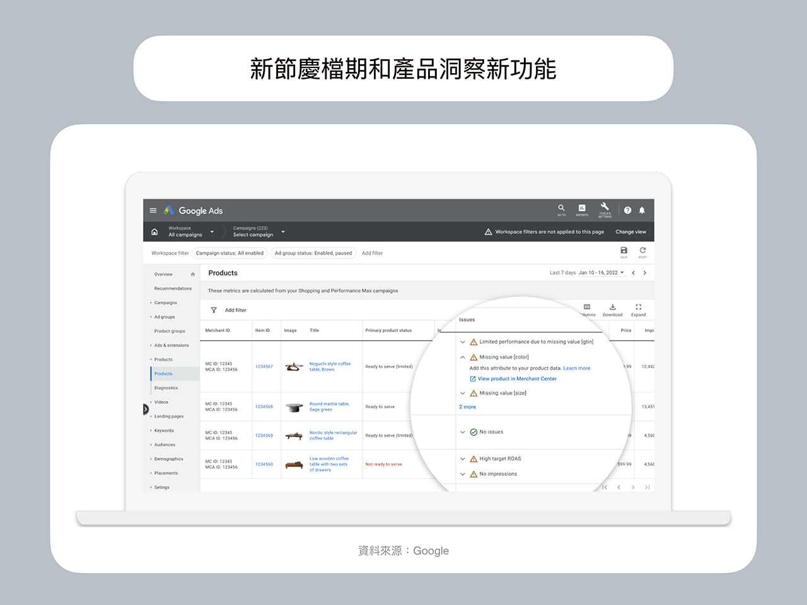Open the hamburger main menu
The width and height of the screenshot is (807, 605).
(153, 210)
